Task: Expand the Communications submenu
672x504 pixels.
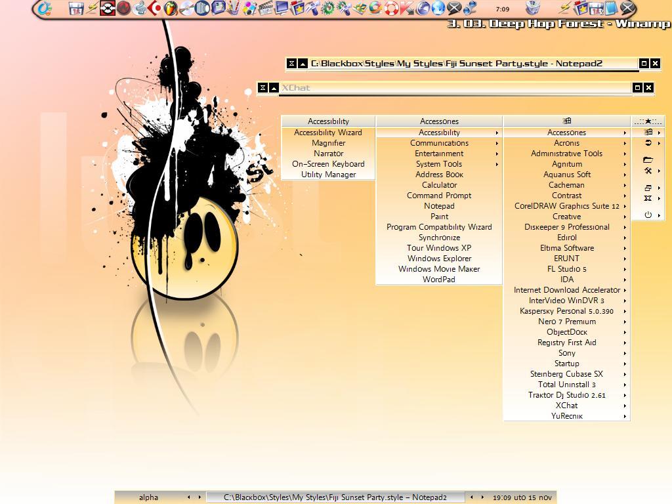Action: pos(439,143)
